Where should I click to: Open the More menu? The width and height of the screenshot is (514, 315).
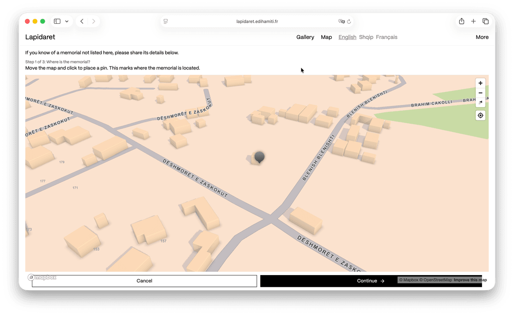[482, 37]
